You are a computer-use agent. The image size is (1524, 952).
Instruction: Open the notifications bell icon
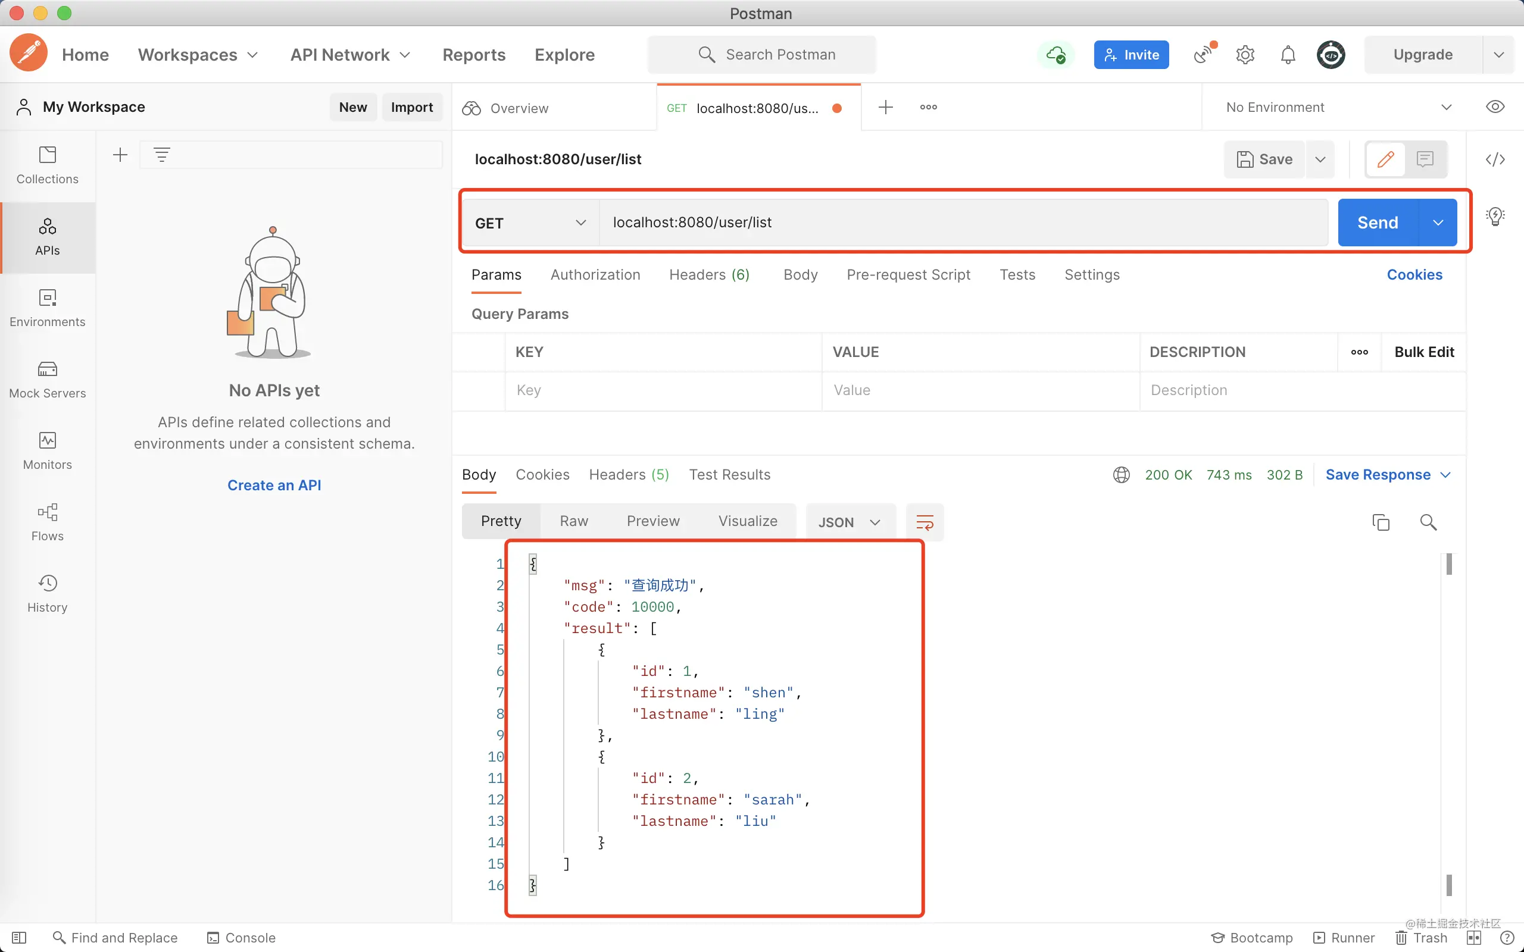click(1288, 55)
